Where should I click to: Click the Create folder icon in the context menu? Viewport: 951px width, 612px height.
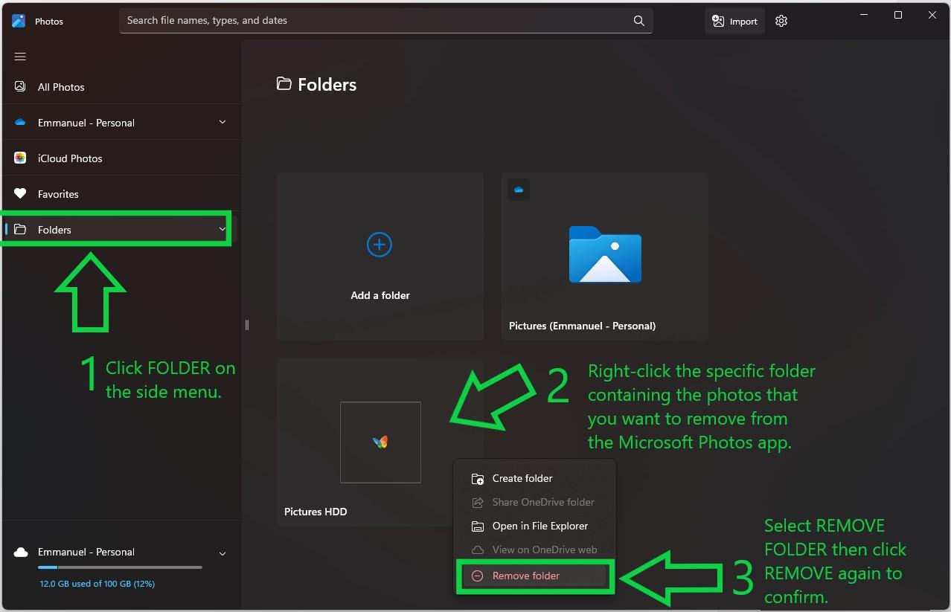click(x=478, y=479)
